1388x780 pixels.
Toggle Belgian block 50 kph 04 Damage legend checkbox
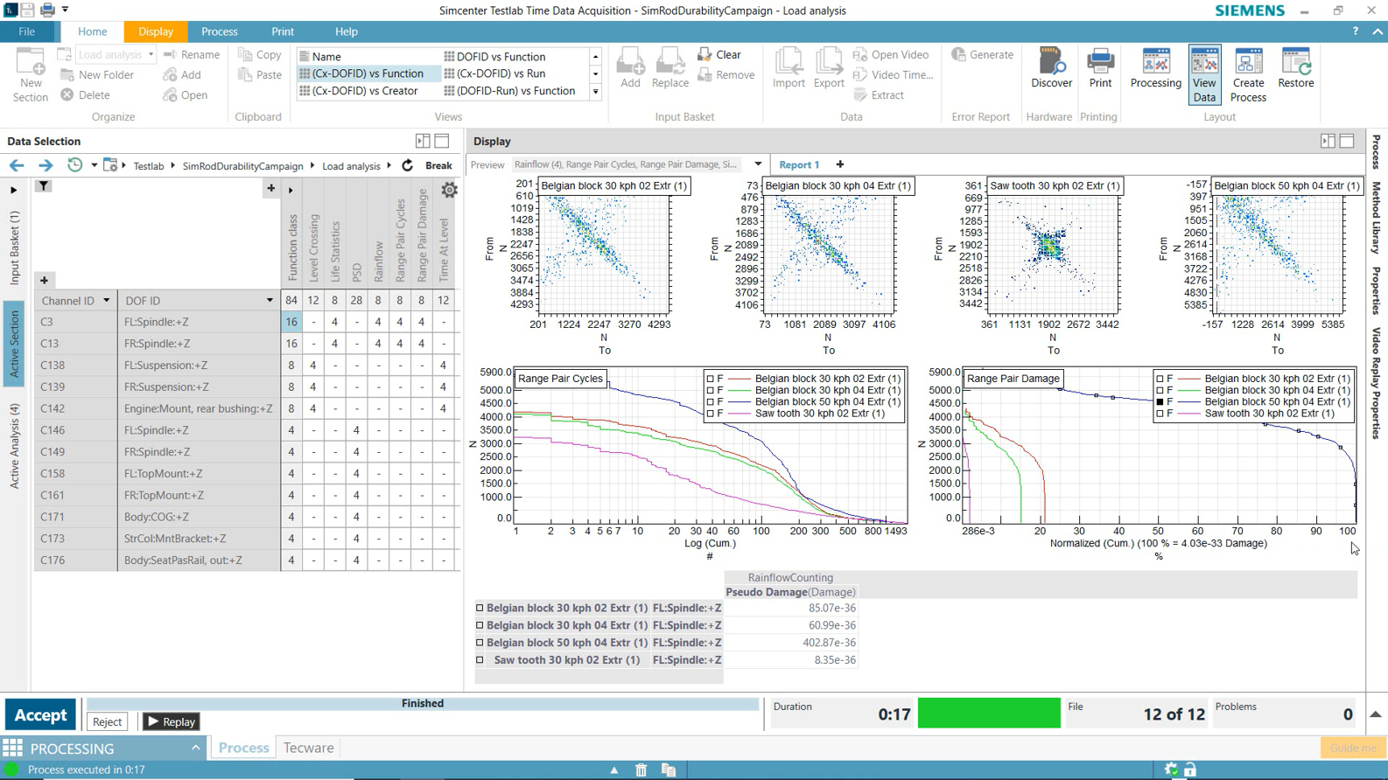coord(1160,402)
